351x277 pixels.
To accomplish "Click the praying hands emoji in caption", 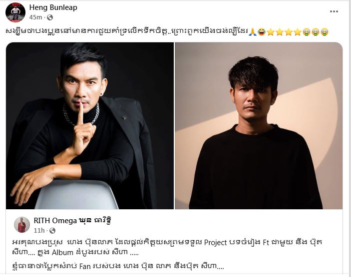I will point(253,32).
